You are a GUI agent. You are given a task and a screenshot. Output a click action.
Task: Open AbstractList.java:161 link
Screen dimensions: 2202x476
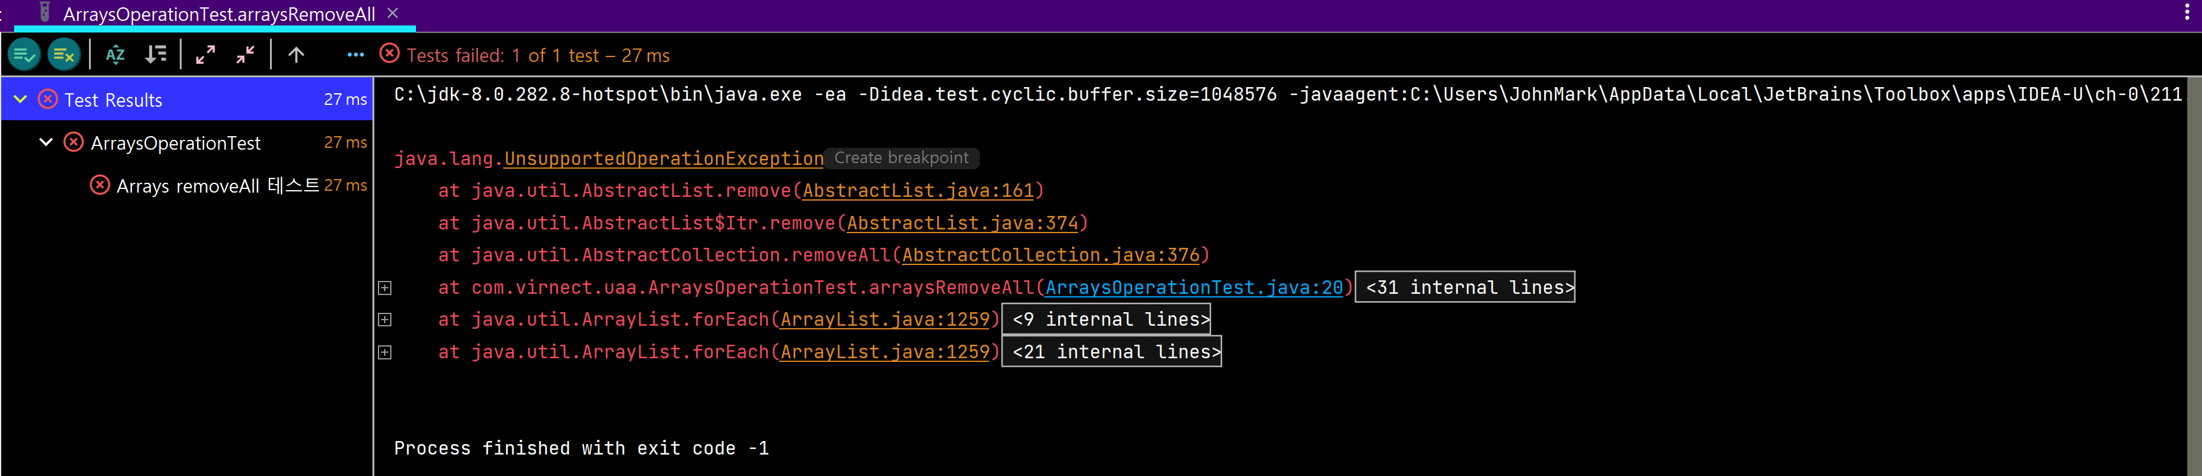tap(918, 191)
